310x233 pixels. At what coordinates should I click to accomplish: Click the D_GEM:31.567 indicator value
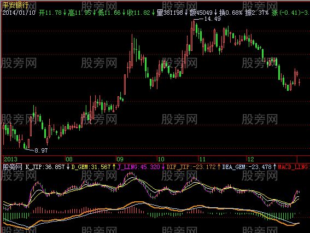point(91,167)
